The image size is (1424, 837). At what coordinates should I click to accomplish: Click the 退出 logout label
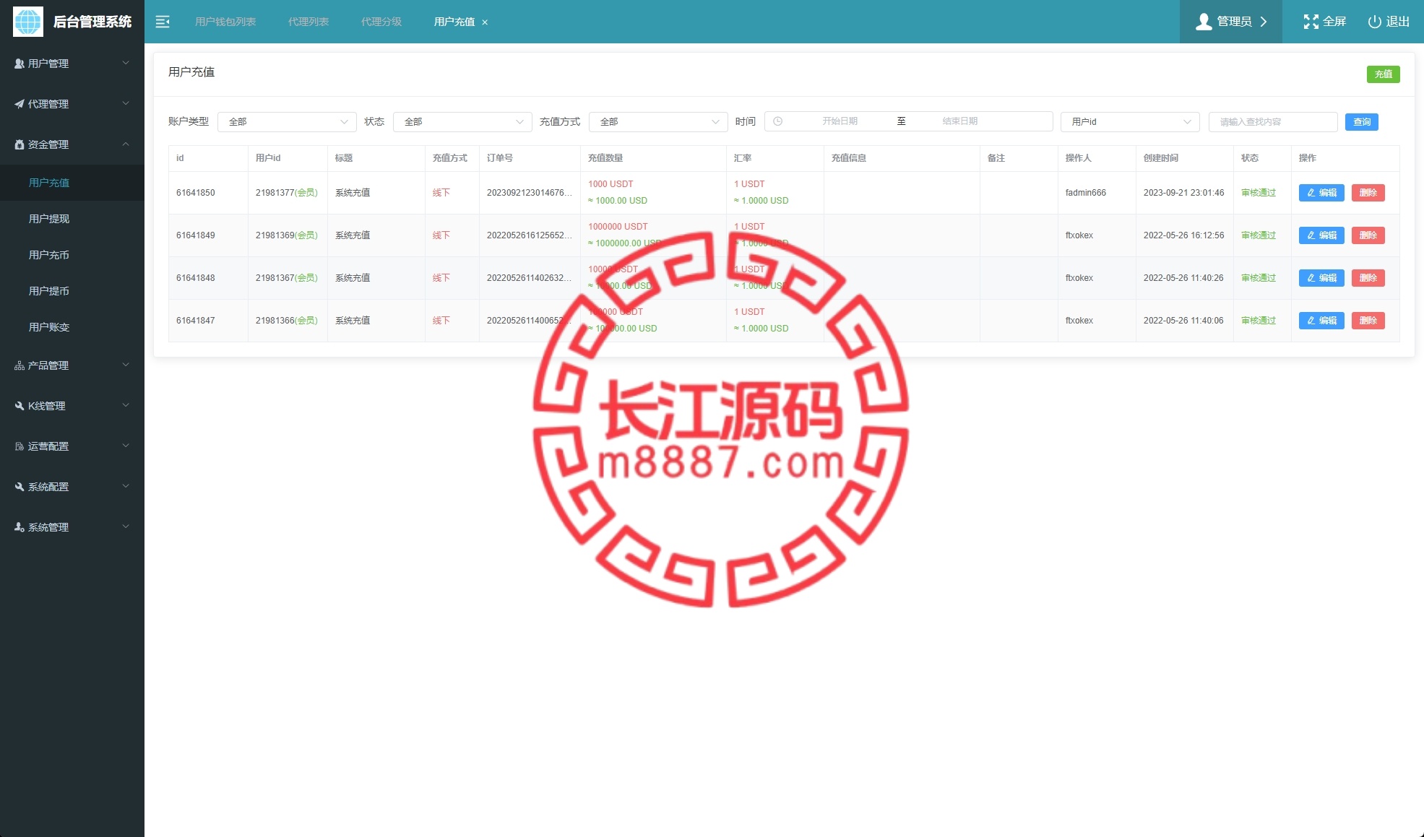pyautogui.click(x=1398, y=22)
